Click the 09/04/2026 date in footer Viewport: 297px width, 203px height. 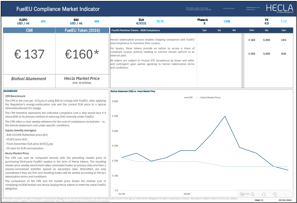pos(285,200)
